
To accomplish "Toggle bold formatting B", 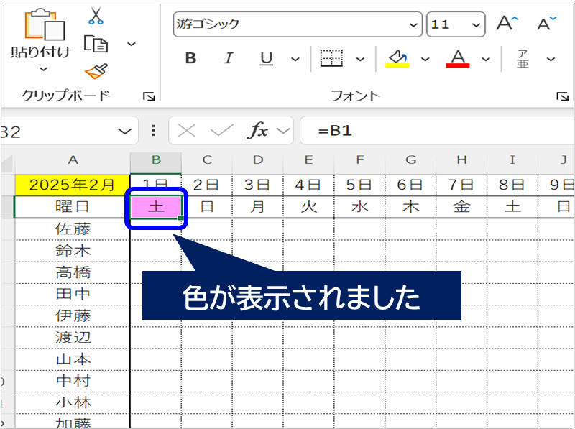I will (190, 59).
